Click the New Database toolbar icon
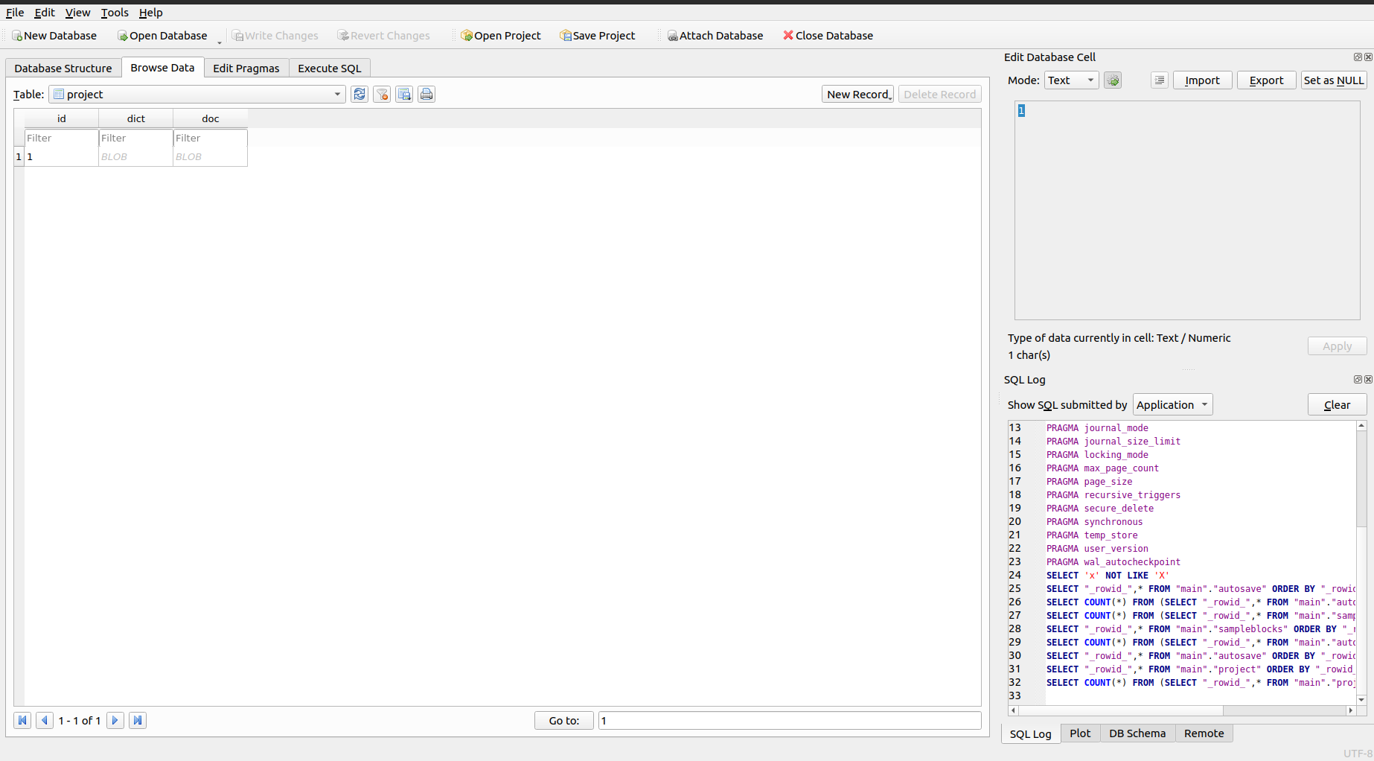 point(17,36)
